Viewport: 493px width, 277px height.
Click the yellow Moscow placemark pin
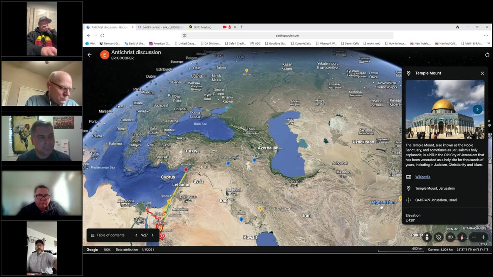pyautogui.click(x=246, y=71)
